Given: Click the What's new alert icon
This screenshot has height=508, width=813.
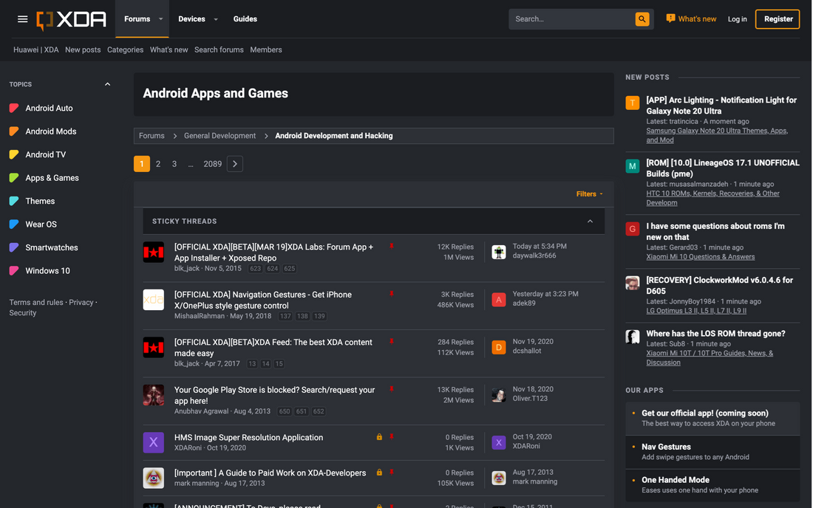Looking at the screenshot, I should pyautogui.click(x=670, y=18).
